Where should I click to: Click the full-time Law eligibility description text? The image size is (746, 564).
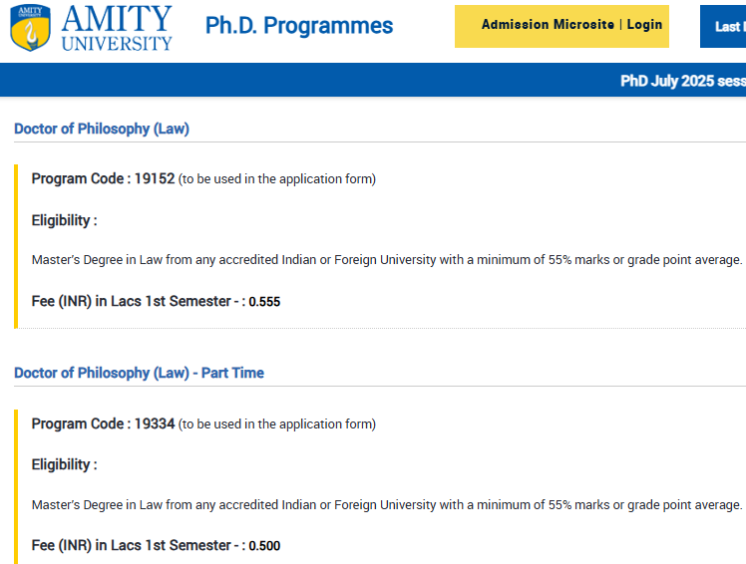pos(387,259)
